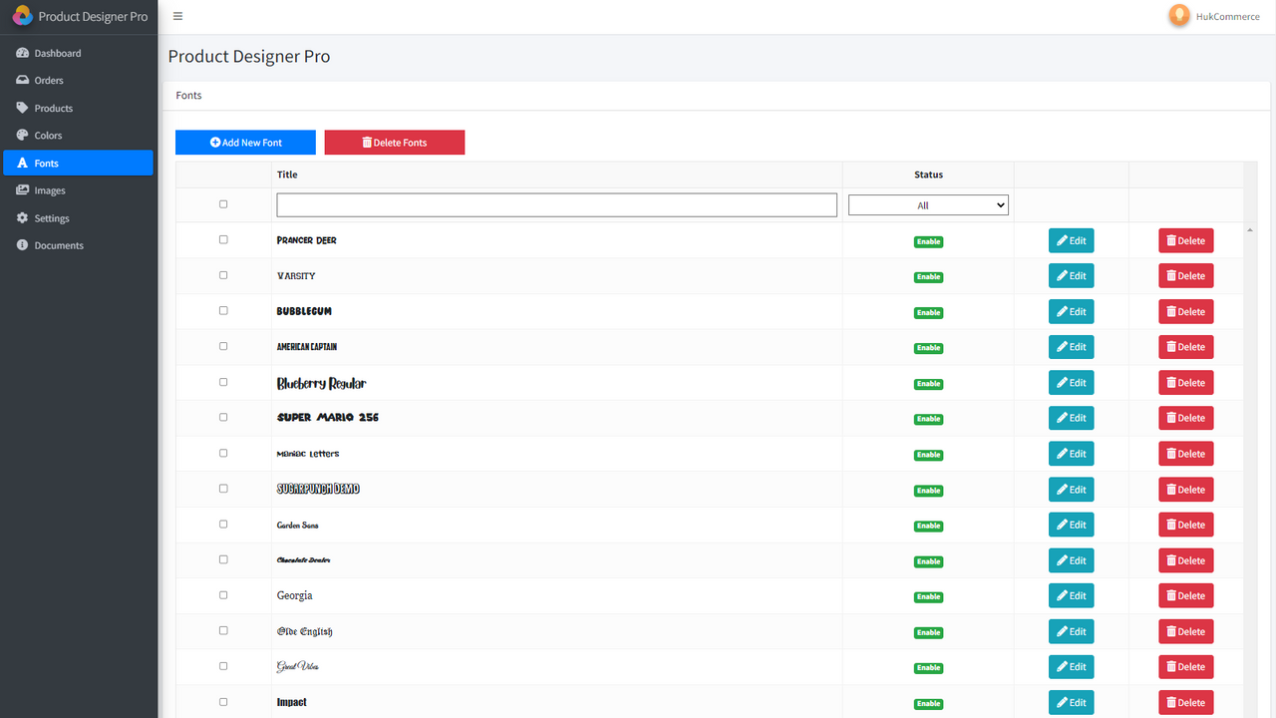Tick the select-all checkbox in the header
Screen dimensions: 1276x718
(x=223, y=204)
